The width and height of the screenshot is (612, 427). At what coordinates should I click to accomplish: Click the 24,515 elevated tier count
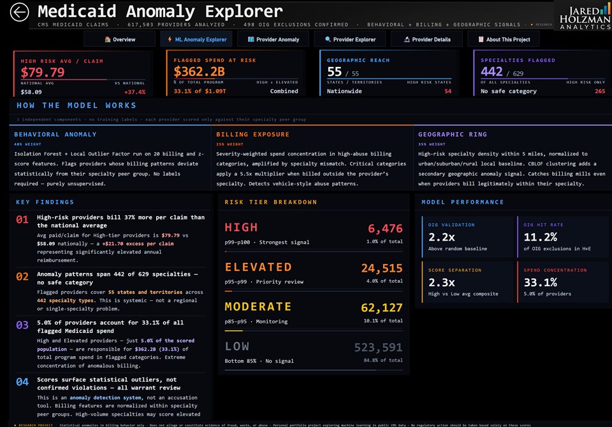point(382,268)
